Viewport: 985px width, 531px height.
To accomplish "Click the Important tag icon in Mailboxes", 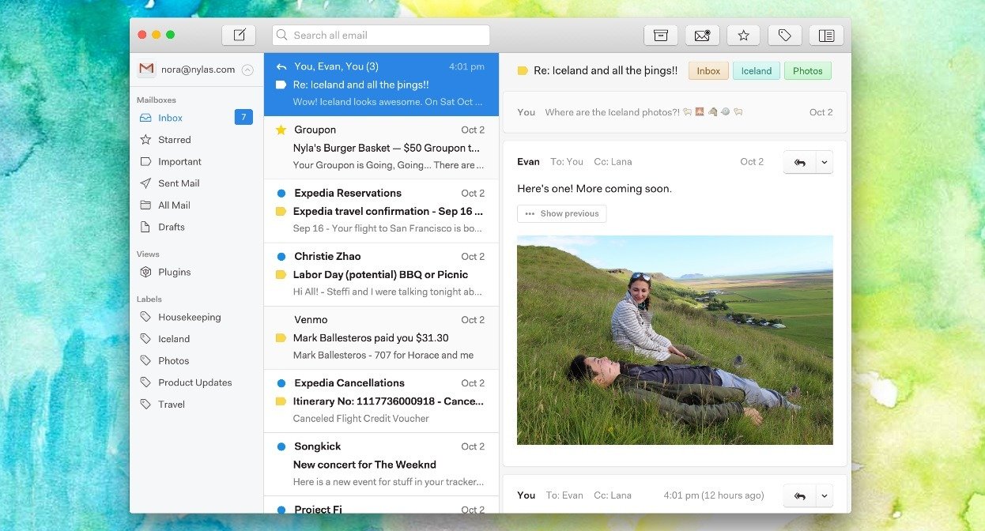I will coord(145,161).
